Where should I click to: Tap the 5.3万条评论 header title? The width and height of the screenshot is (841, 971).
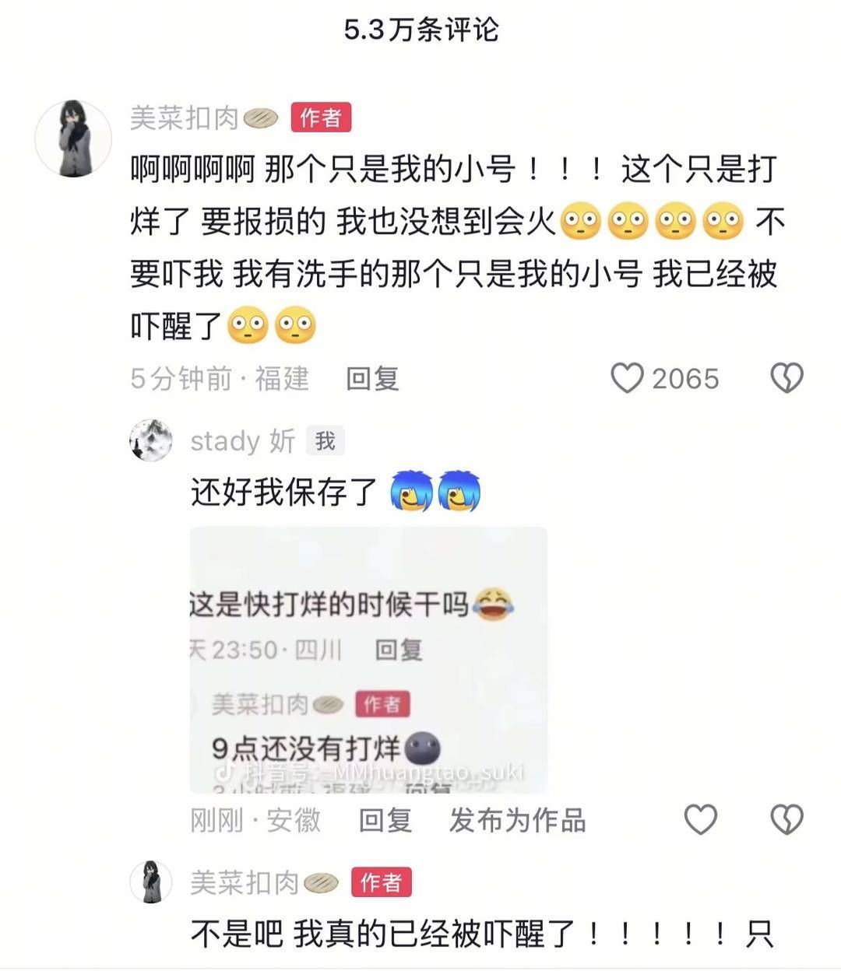(x=421, y=30)
